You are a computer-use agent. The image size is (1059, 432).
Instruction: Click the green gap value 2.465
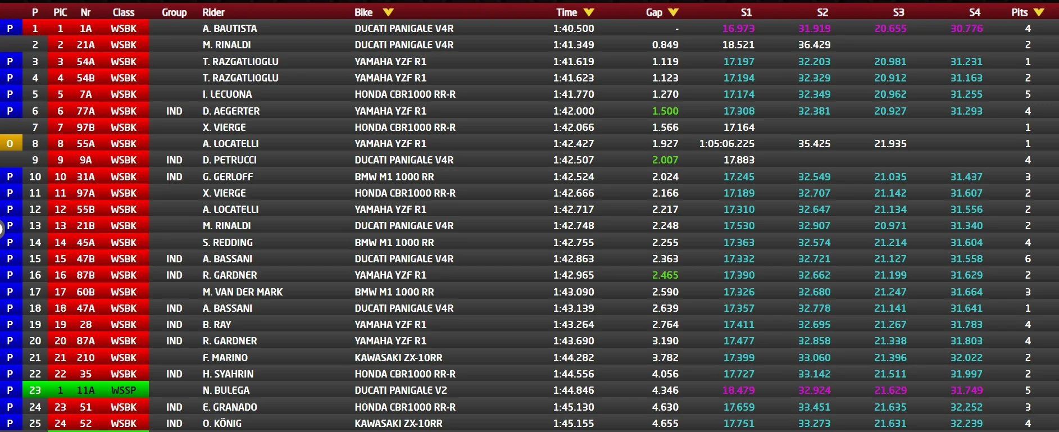point(665,275)
